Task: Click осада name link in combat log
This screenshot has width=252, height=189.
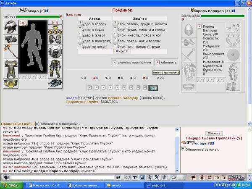Action: tap(71, 98)
